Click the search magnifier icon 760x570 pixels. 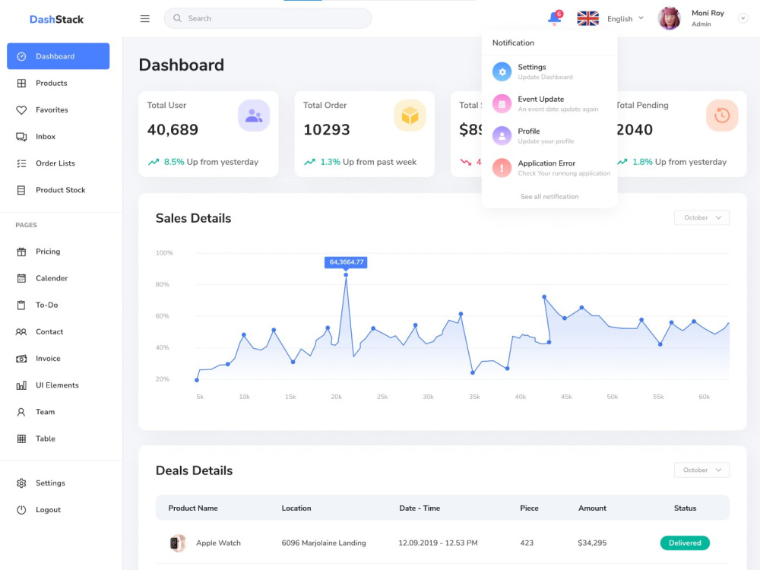[x=177, y=18]
